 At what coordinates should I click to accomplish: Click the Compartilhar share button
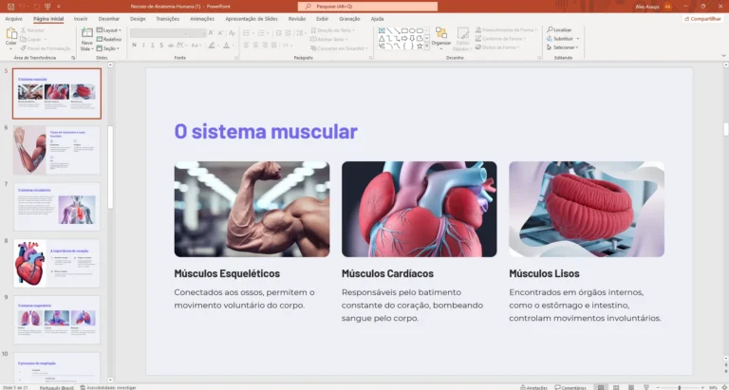coord(702,19)
